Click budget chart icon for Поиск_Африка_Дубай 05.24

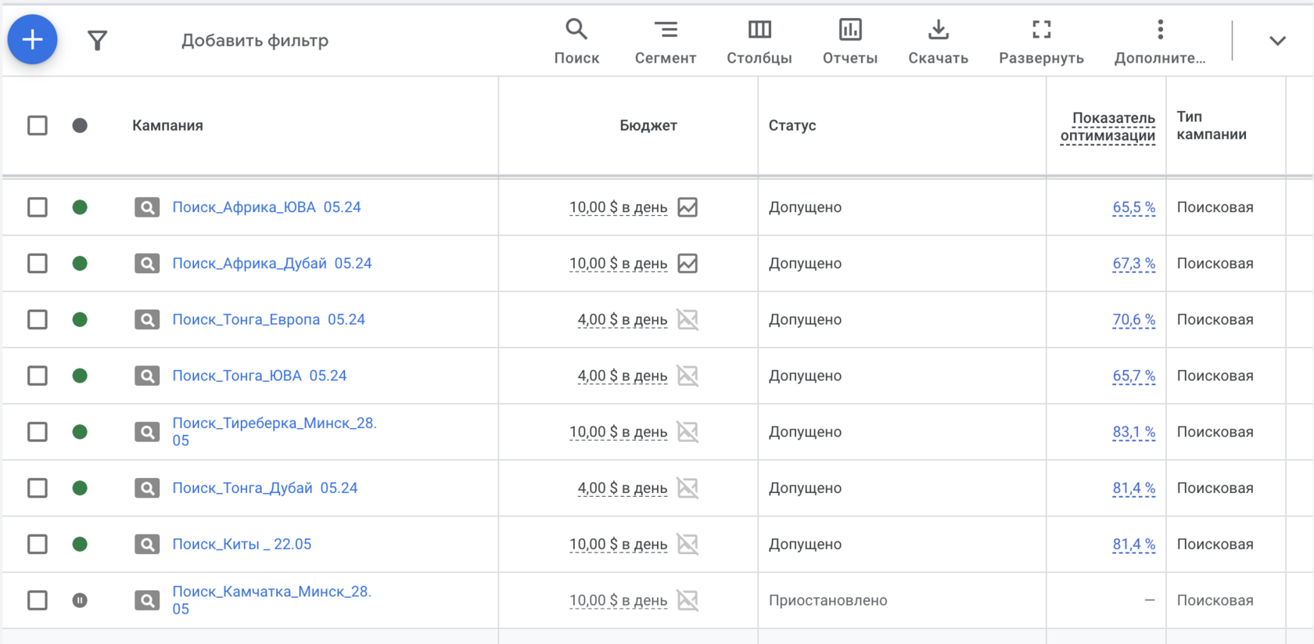click(688, 264)
